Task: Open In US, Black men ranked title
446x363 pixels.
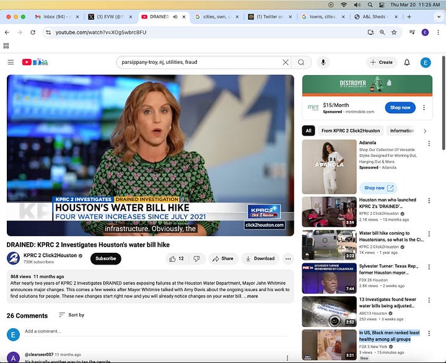Action: coord(390,336)
